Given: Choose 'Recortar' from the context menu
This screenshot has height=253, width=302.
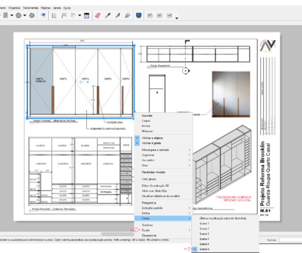Looking at the screenshot, I should (147, 116).
